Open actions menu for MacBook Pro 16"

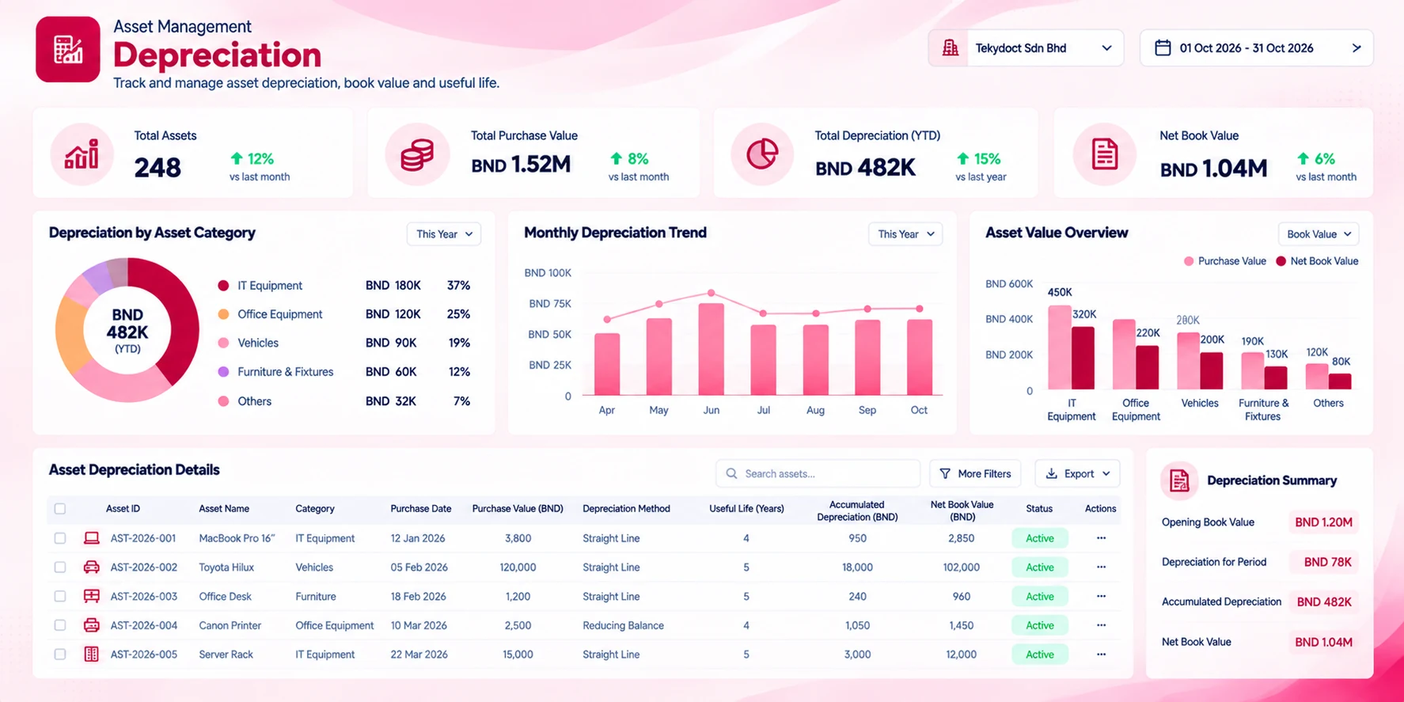1101,538
